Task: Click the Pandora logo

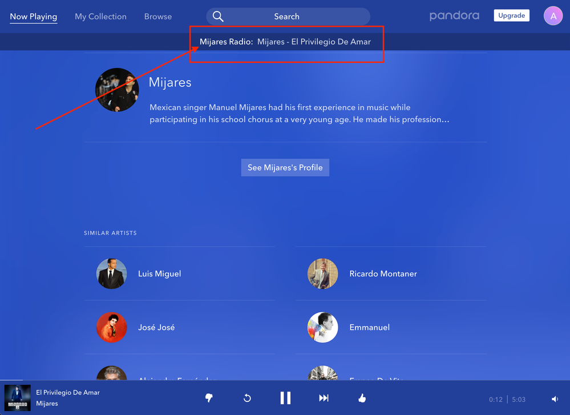Action: [x=454, y=16]
